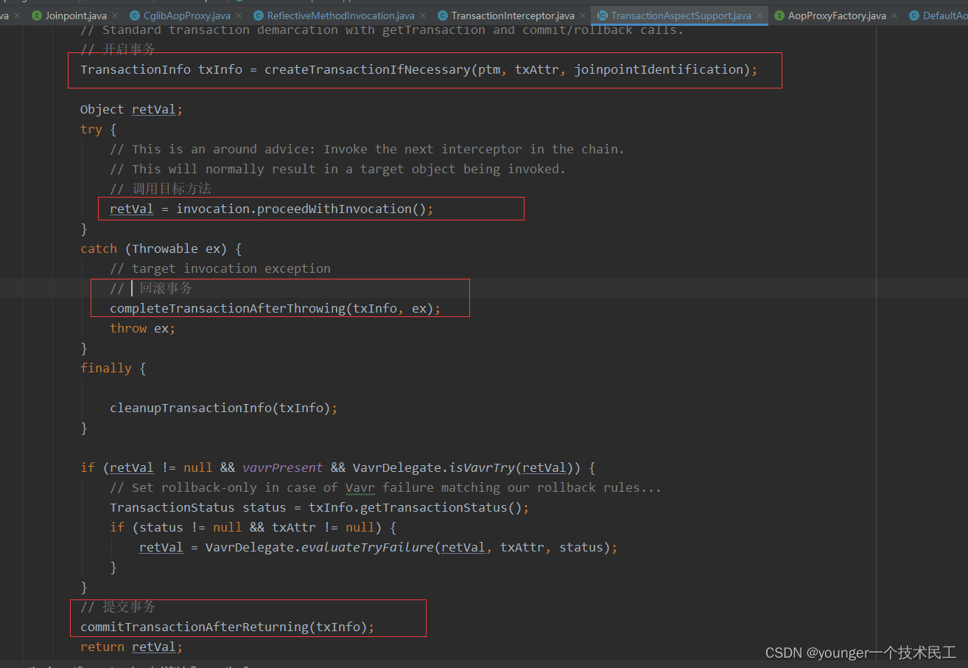Click the 'try {' keyword line
Screen dimensions: 968x668
(99, 129)
